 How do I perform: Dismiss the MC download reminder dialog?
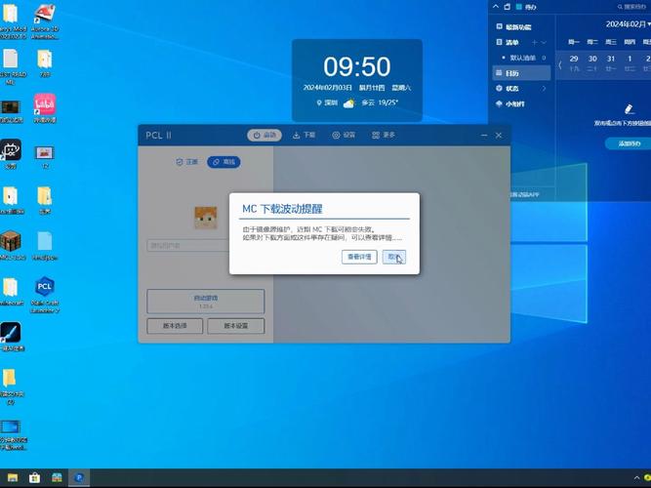(393, 257)
